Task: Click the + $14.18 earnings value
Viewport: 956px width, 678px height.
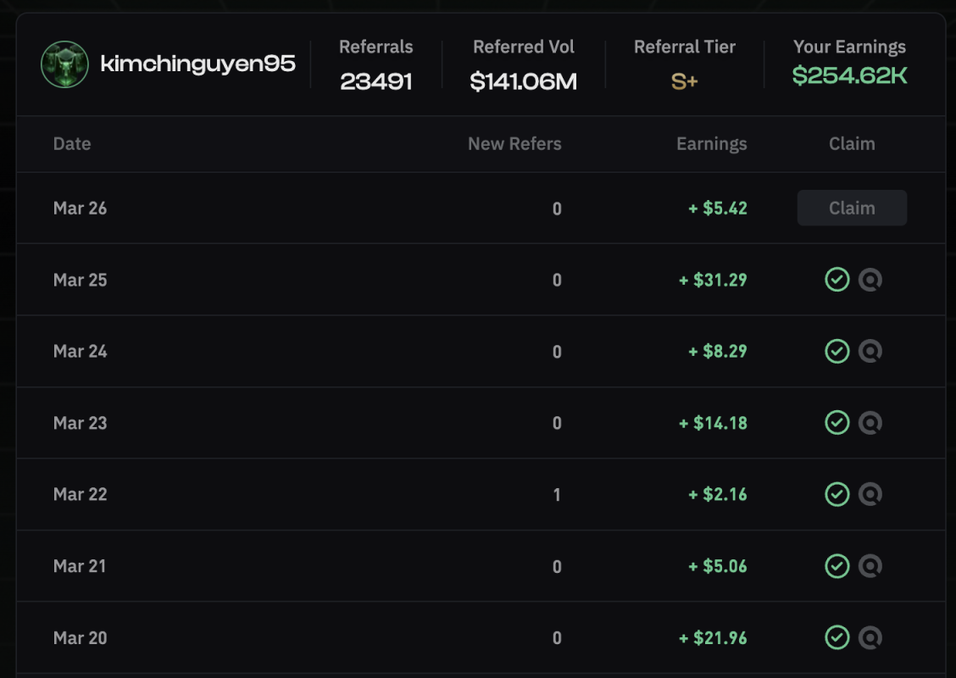Action: (713, 423)
